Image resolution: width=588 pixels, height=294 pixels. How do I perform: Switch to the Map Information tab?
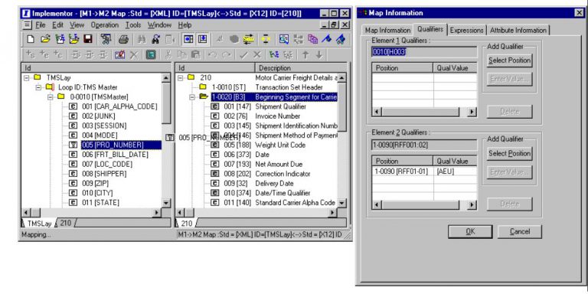coord(387,30)
